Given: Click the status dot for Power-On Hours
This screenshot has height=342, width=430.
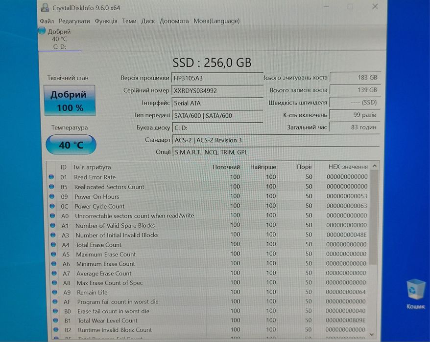Looking at the screenshot, I should (52, 196).
